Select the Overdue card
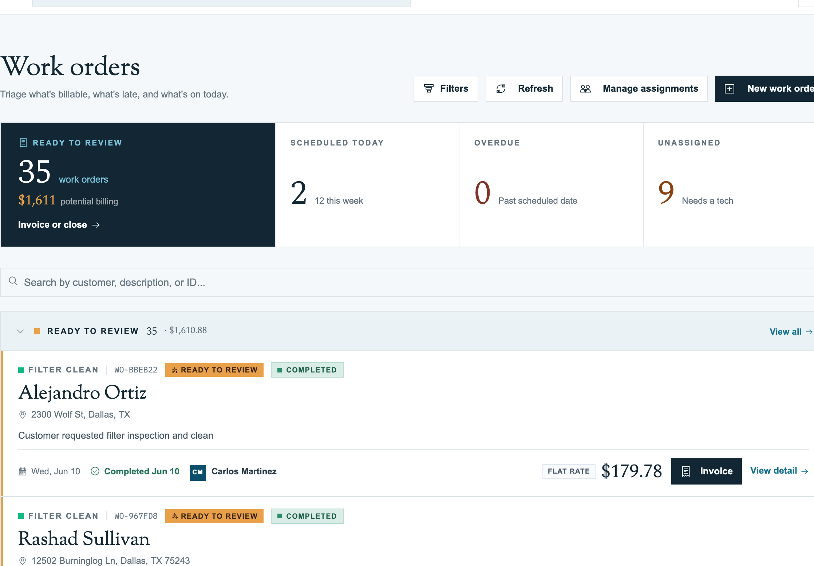 tap(551, 185)
